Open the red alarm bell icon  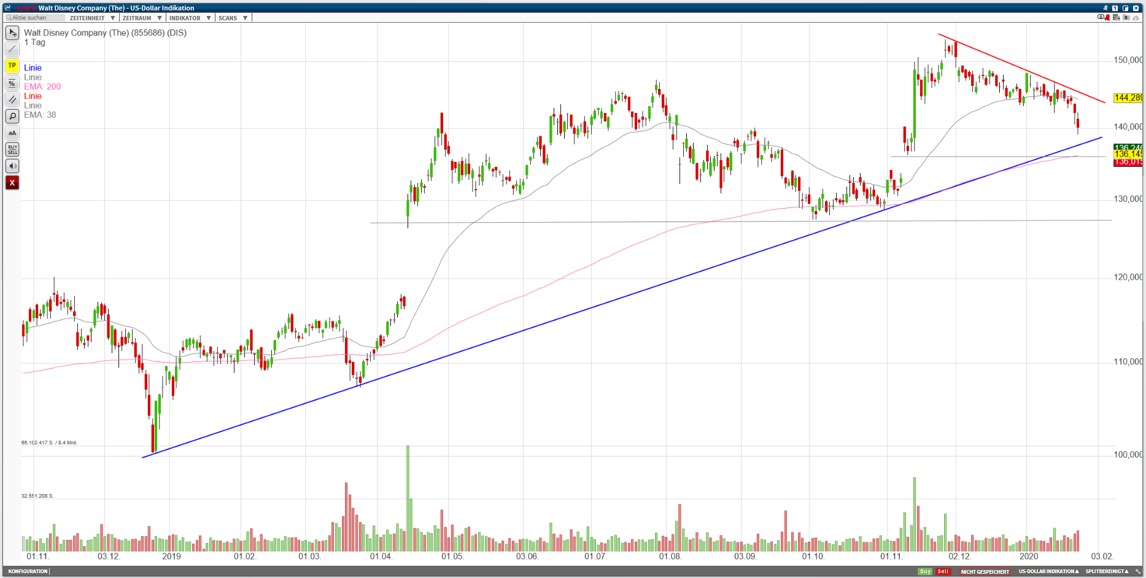1107,17
